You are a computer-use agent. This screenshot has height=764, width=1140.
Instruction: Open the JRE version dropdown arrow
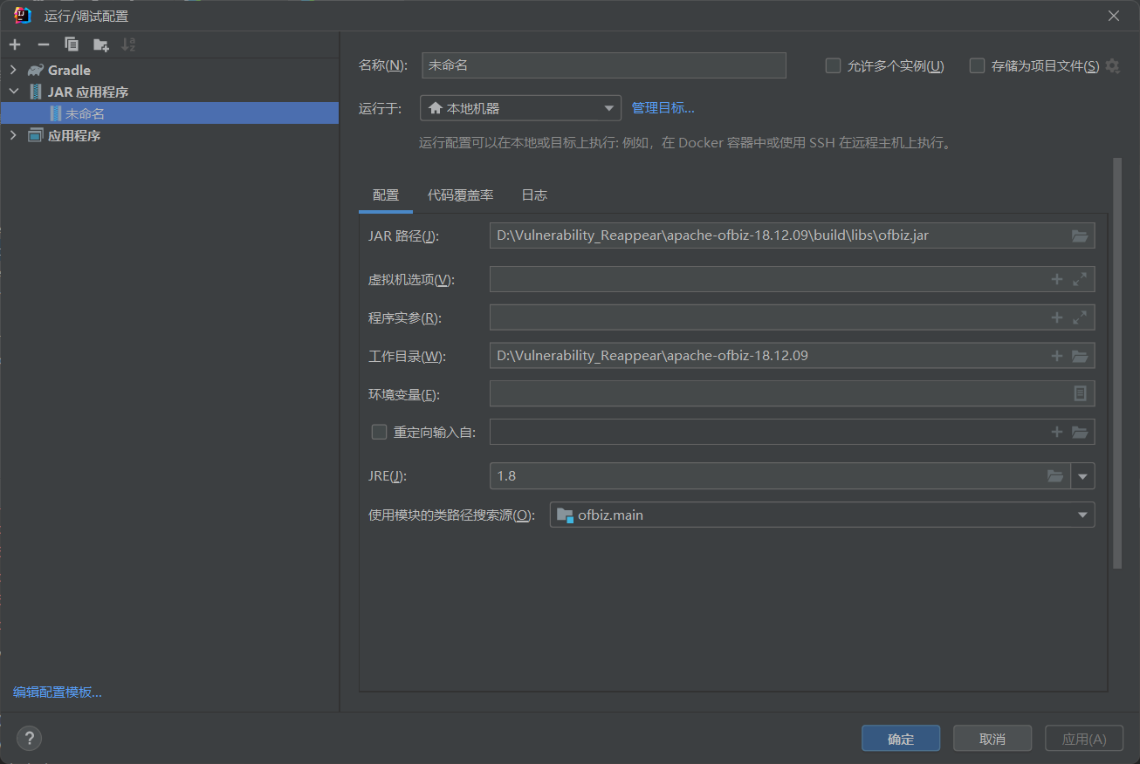point(1083,476)
